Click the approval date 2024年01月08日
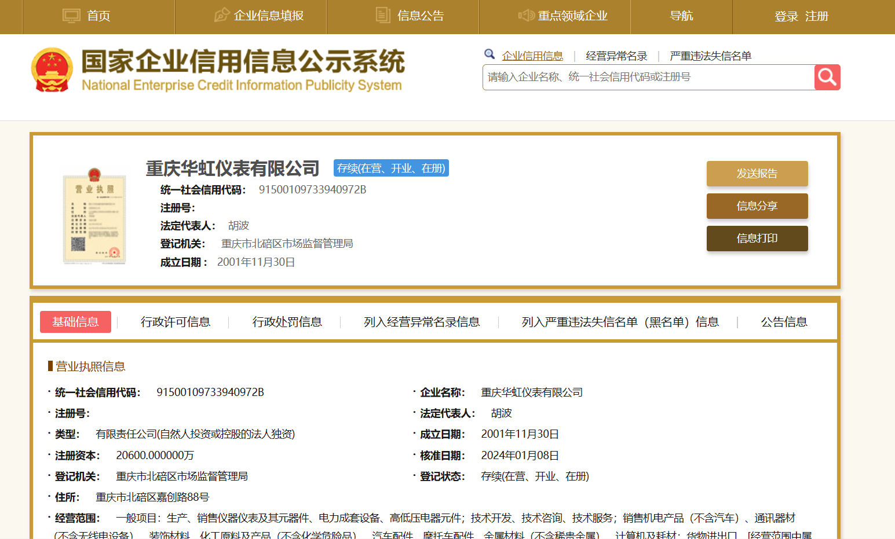895x539 pixels. coord(520,455)
